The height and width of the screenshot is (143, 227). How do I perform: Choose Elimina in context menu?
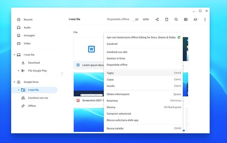click(x=143, y=107)
